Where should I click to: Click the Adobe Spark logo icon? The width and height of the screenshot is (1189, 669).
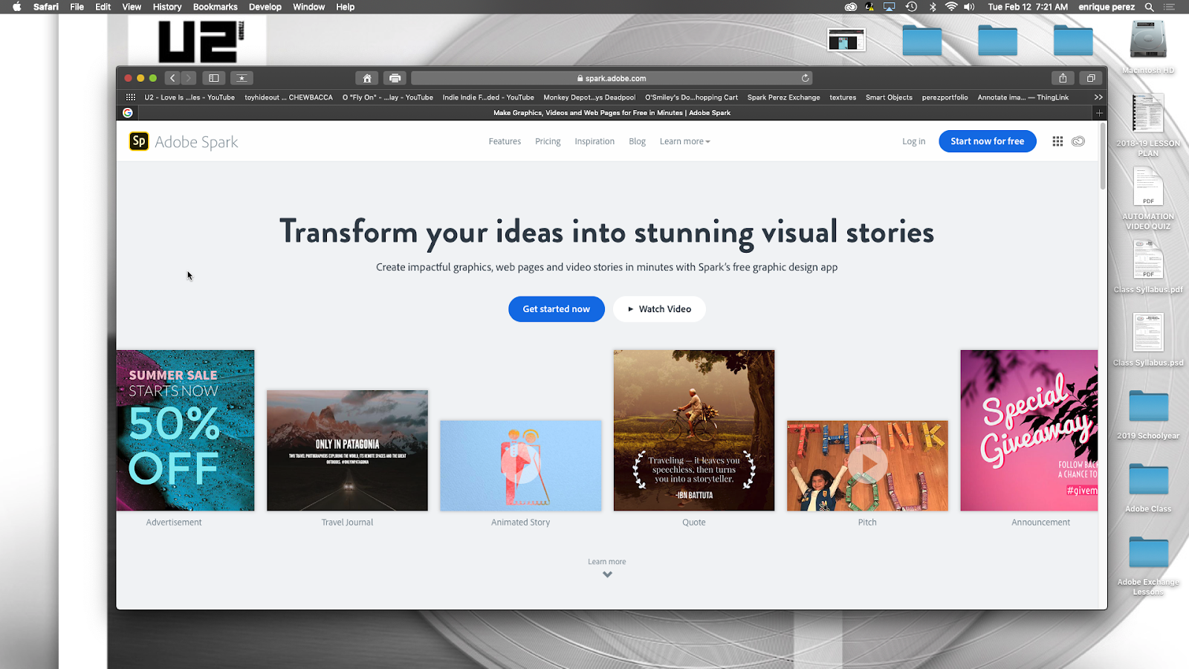[139, 141]
